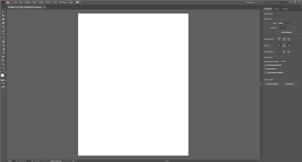The height and width of the screenshot is (162, 302).
Task: Toggle Snap to Pixel option
Action: coord(284,51)
